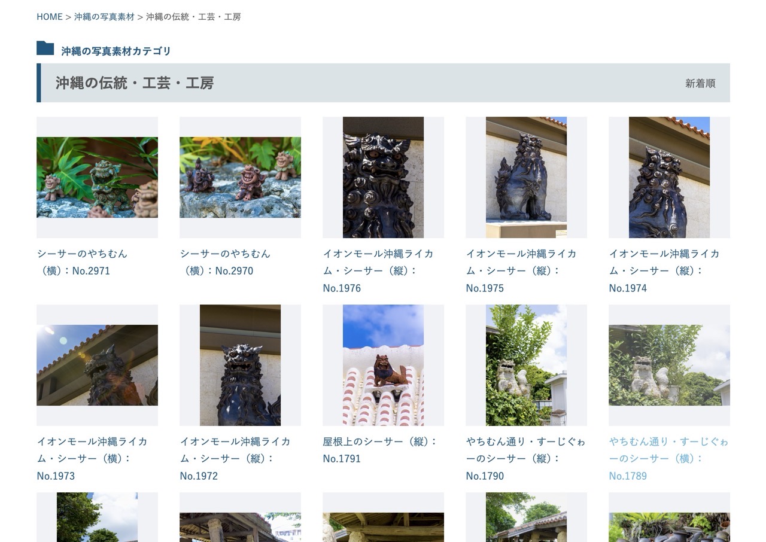The height and width of the screenshot is (542, 766).
Task: Click 屋根上のシーサー（縦）：No.1791 title link
Action: click(381, 450)
